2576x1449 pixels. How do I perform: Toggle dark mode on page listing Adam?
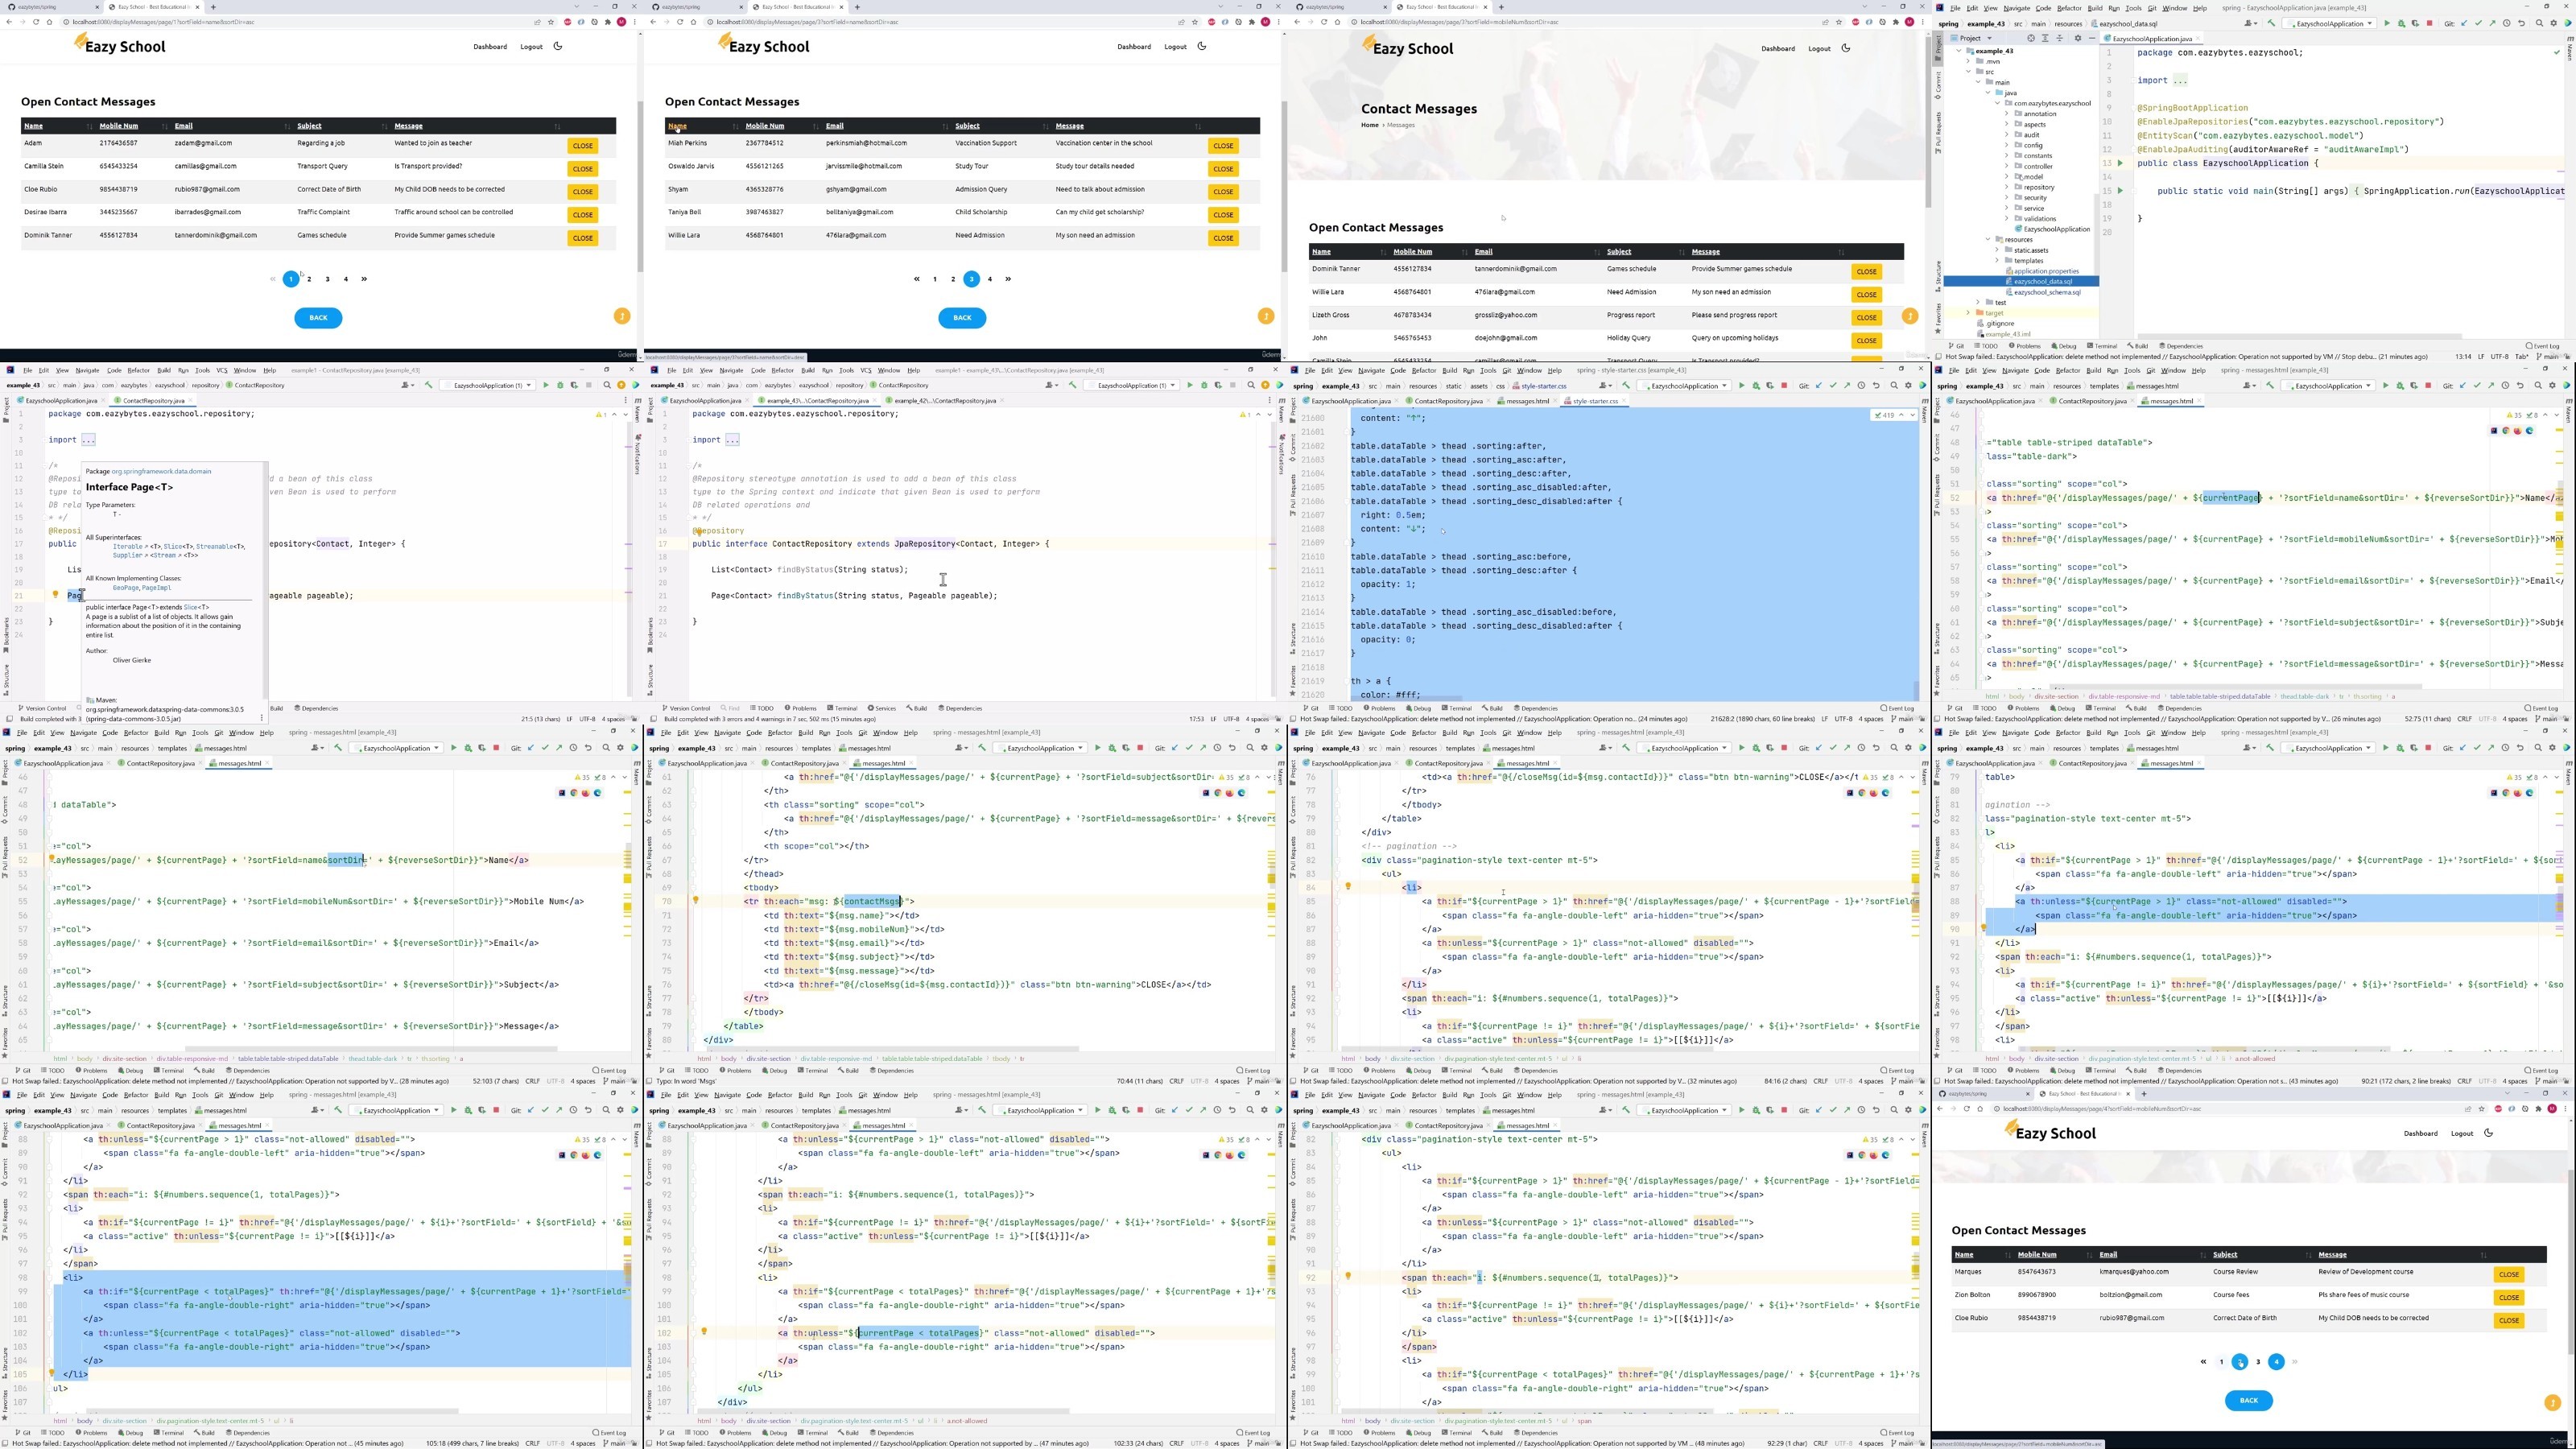pos(558,46)
